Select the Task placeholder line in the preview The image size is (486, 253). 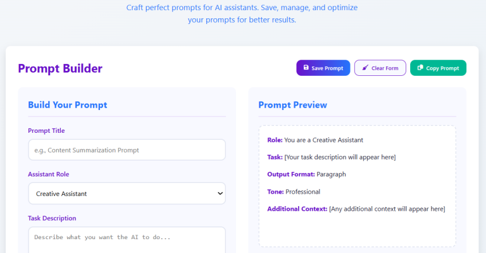[331, 157]
